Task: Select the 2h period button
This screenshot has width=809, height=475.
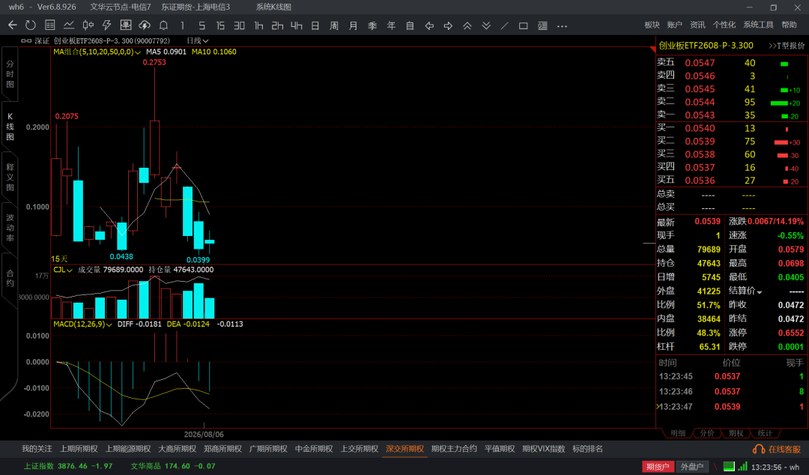Action: tap(277, 25)
